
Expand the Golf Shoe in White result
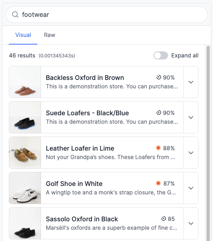point(191,188)
